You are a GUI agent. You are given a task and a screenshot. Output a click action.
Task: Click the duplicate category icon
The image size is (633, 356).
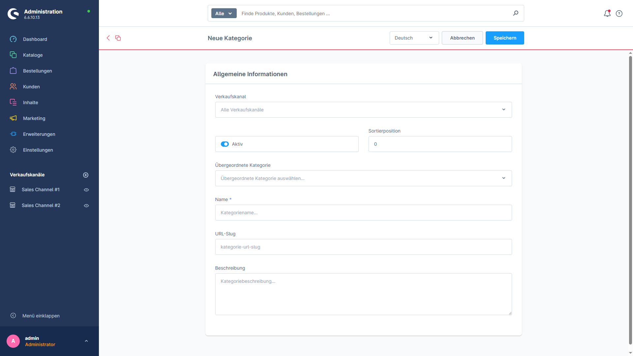[118, 38]
